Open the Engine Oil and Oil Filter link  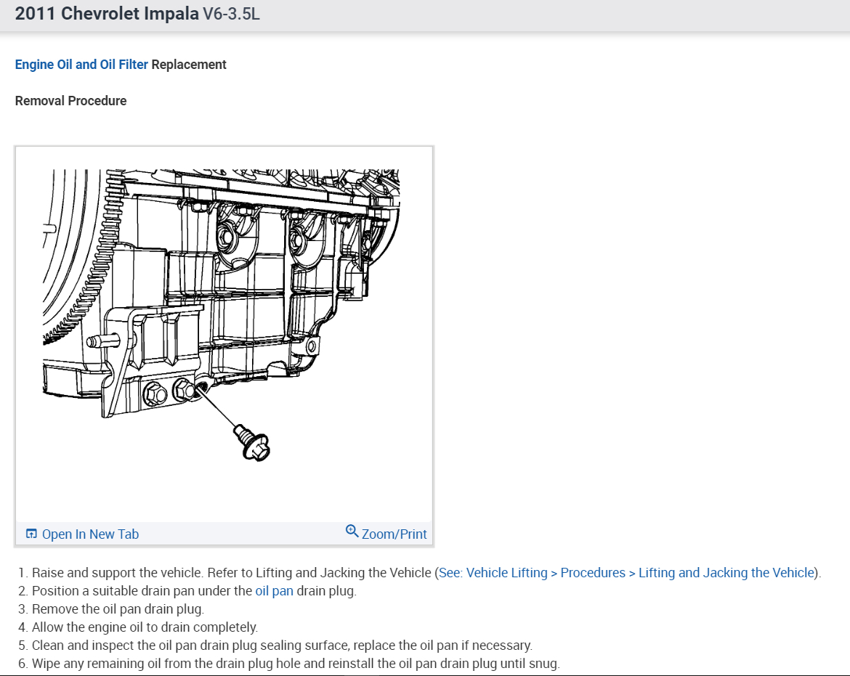(81, 65)
